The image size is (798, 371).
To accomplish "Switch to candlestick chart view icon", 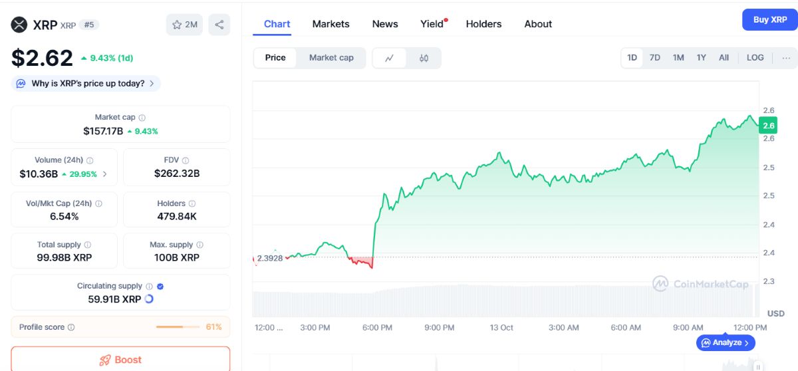I will pyautogui.click(x=424, y=58).
